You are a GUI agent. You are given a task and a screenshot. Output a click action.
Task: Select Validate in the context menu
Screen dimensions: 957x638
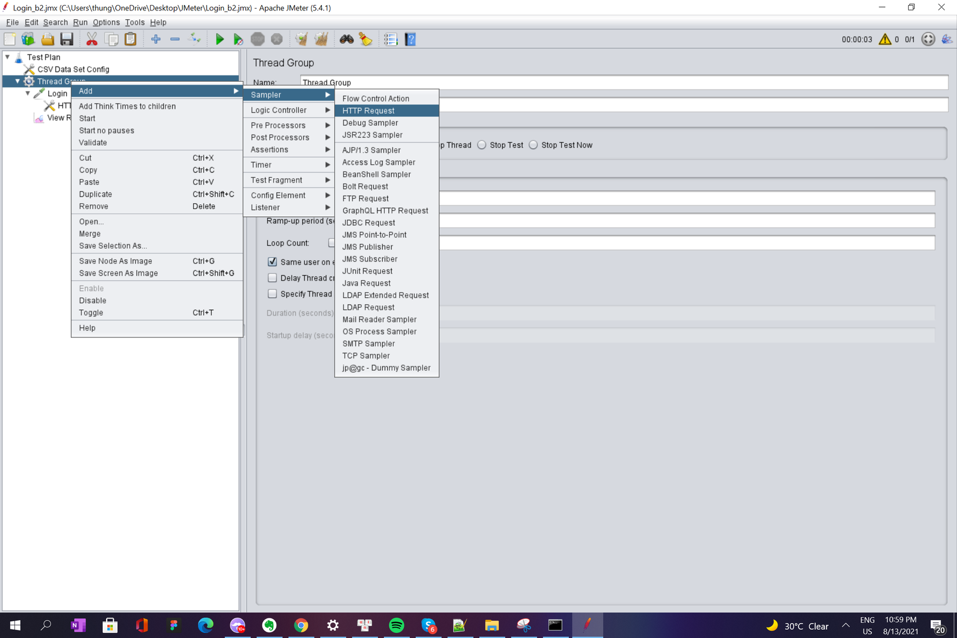click(157, 143)
